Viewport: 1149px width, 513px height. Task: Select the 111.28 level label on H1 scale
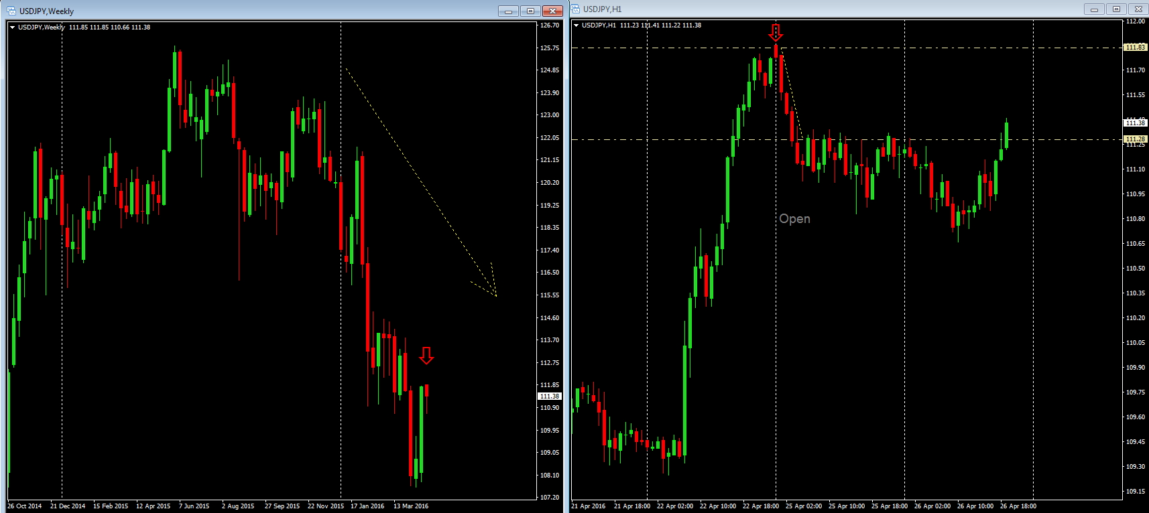click(x=1136, y=139)
